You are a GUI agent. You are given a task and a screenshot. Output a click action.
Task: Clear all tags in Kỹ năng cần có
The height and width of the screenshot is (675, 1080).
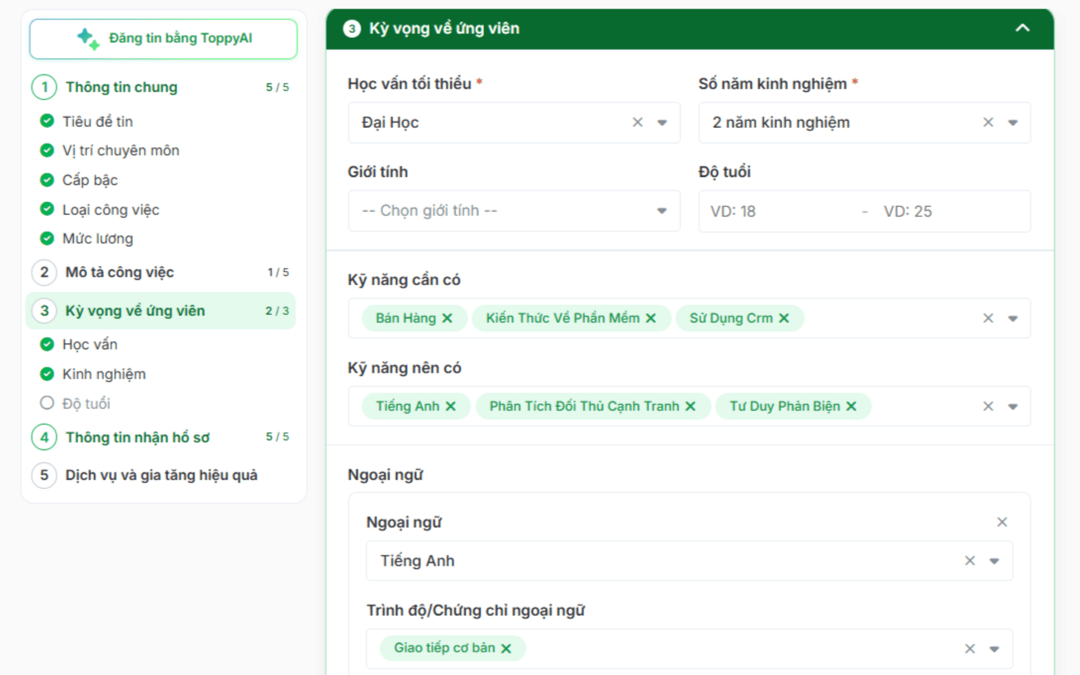988,319
